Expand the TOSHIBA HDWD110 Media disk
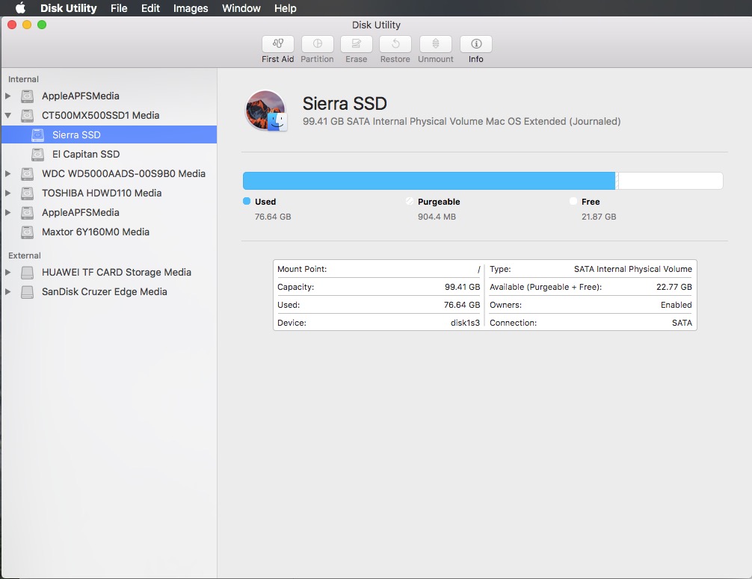Viewport: 752px width, 579px height. (x=8, y=193)
